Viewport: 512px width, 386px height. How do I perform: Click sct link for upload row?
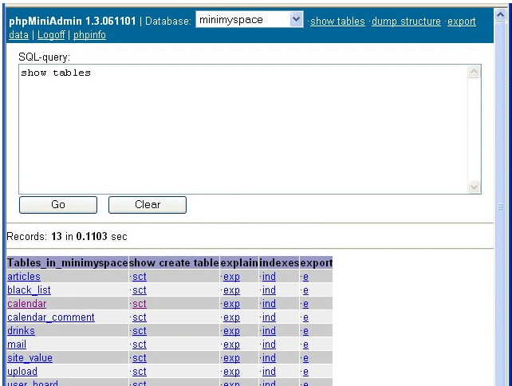(140, 372)
